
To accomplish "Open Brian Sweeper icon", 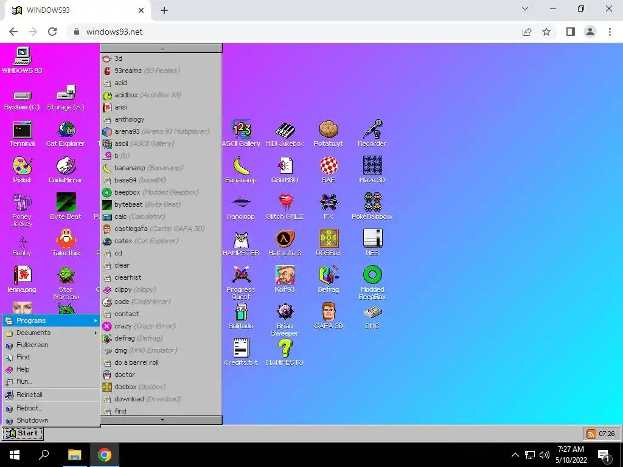I will coord(285,320).
